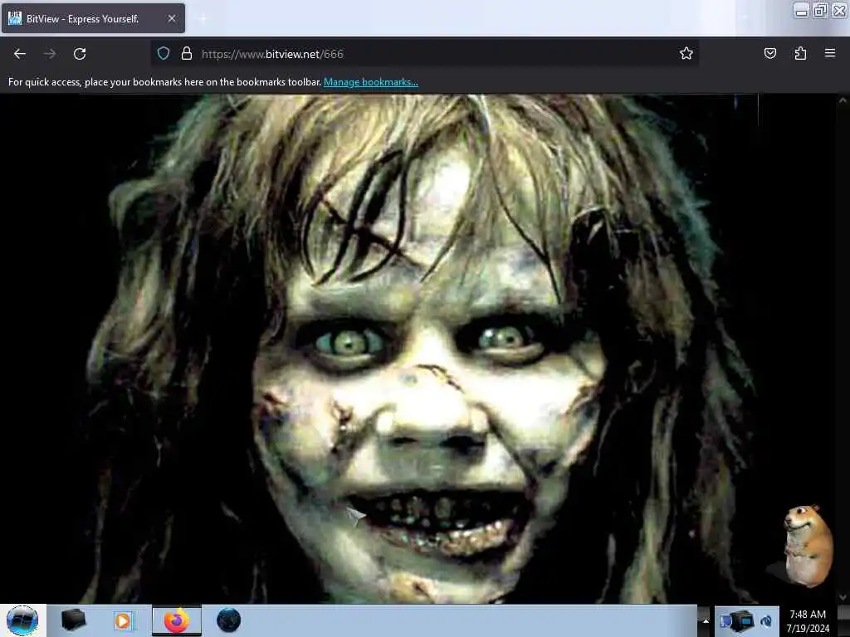This screenshot has height=637, width=850.
Task: Close the BitView tab
Action: [x=172, y=18]
